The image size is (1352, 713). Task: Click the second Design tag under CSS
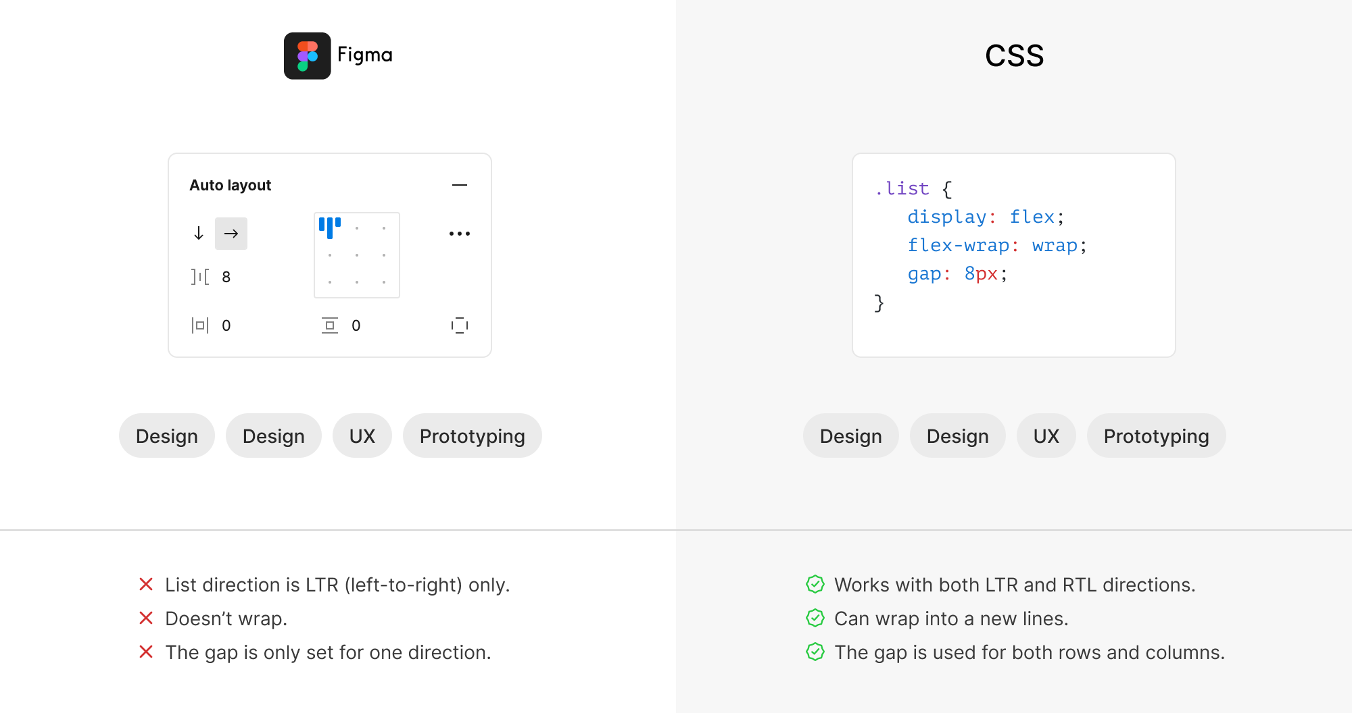click(957, 436)
